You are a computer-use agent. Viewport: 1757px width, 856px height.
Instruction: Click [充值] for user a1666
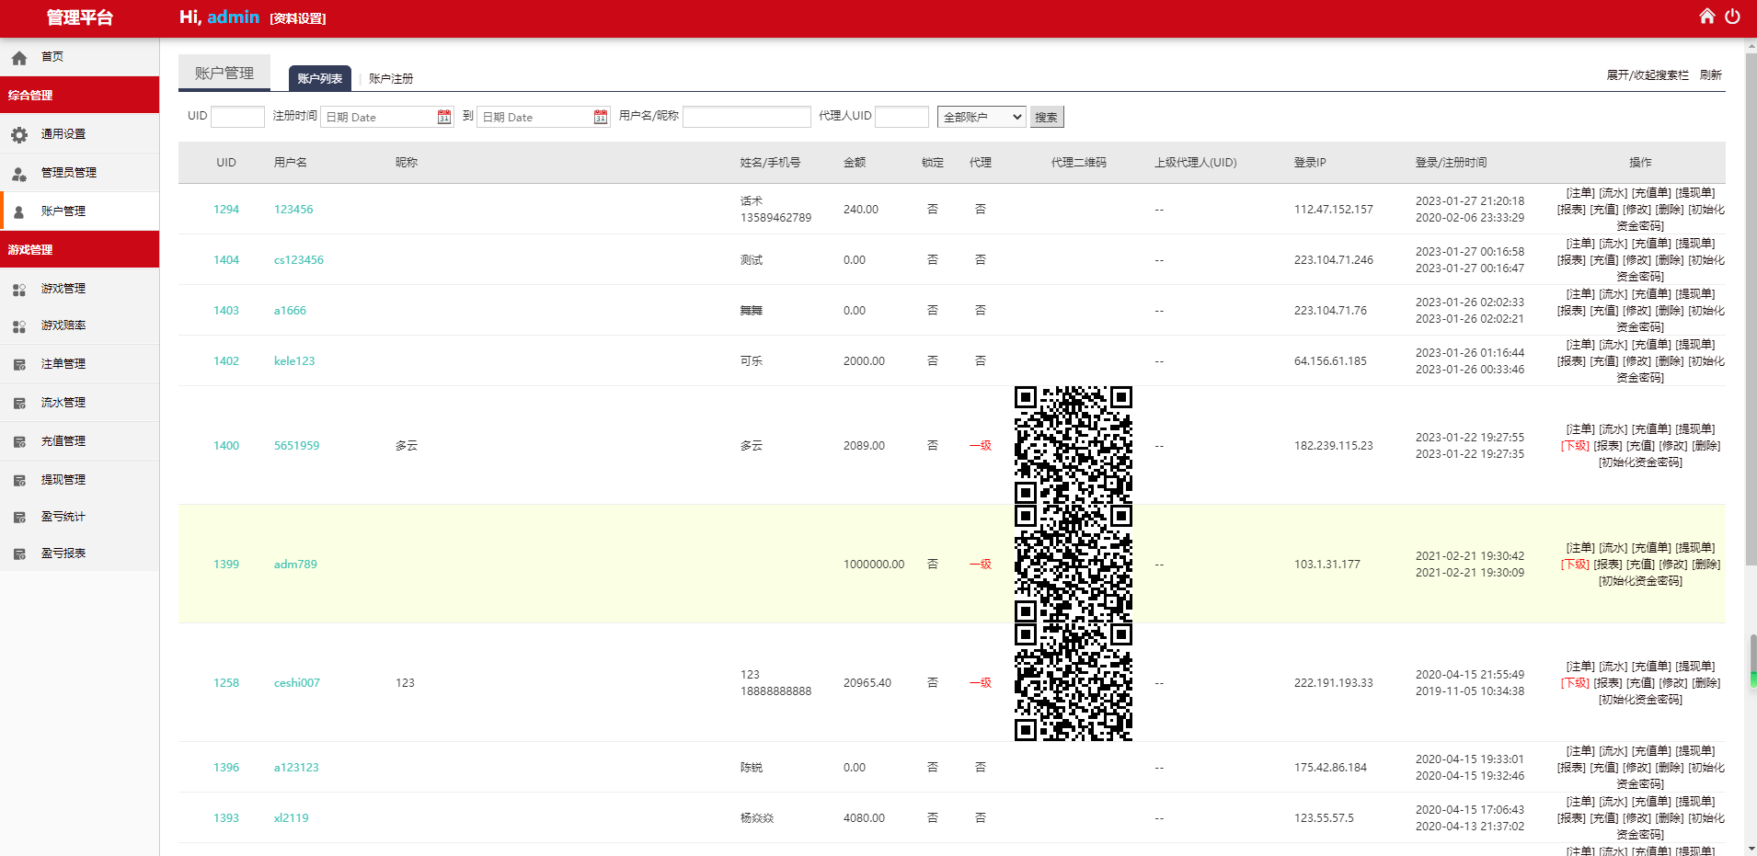pos(1604,311)
